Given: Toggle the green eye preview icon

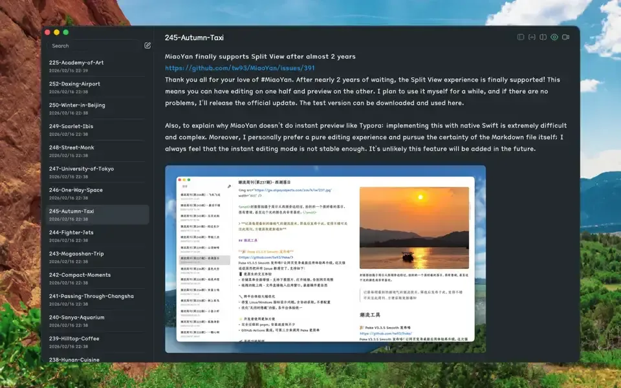Looking at the screenshot, I should coord(554,37).
